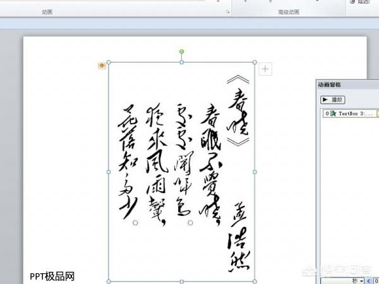Select the top-right corner handle of the text box
This screenshot has height=284, width=379.
click(x=255, y=62)
